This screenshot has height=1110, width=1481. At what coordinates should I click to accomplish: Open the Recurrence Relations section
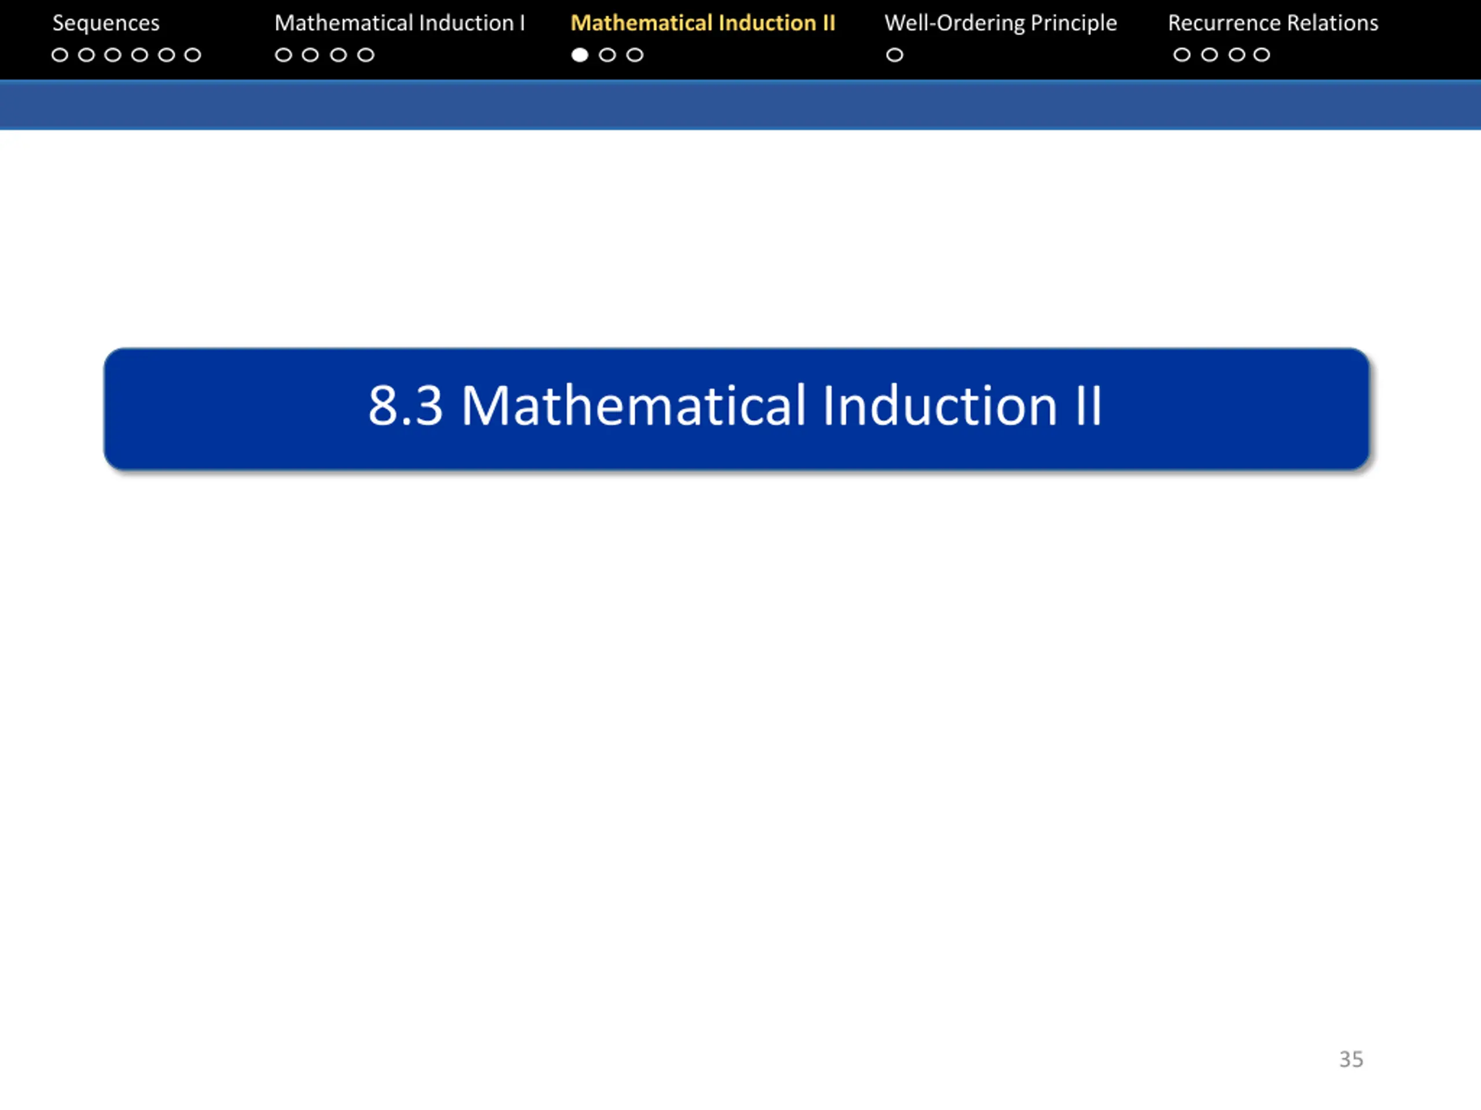point(1273,24)
